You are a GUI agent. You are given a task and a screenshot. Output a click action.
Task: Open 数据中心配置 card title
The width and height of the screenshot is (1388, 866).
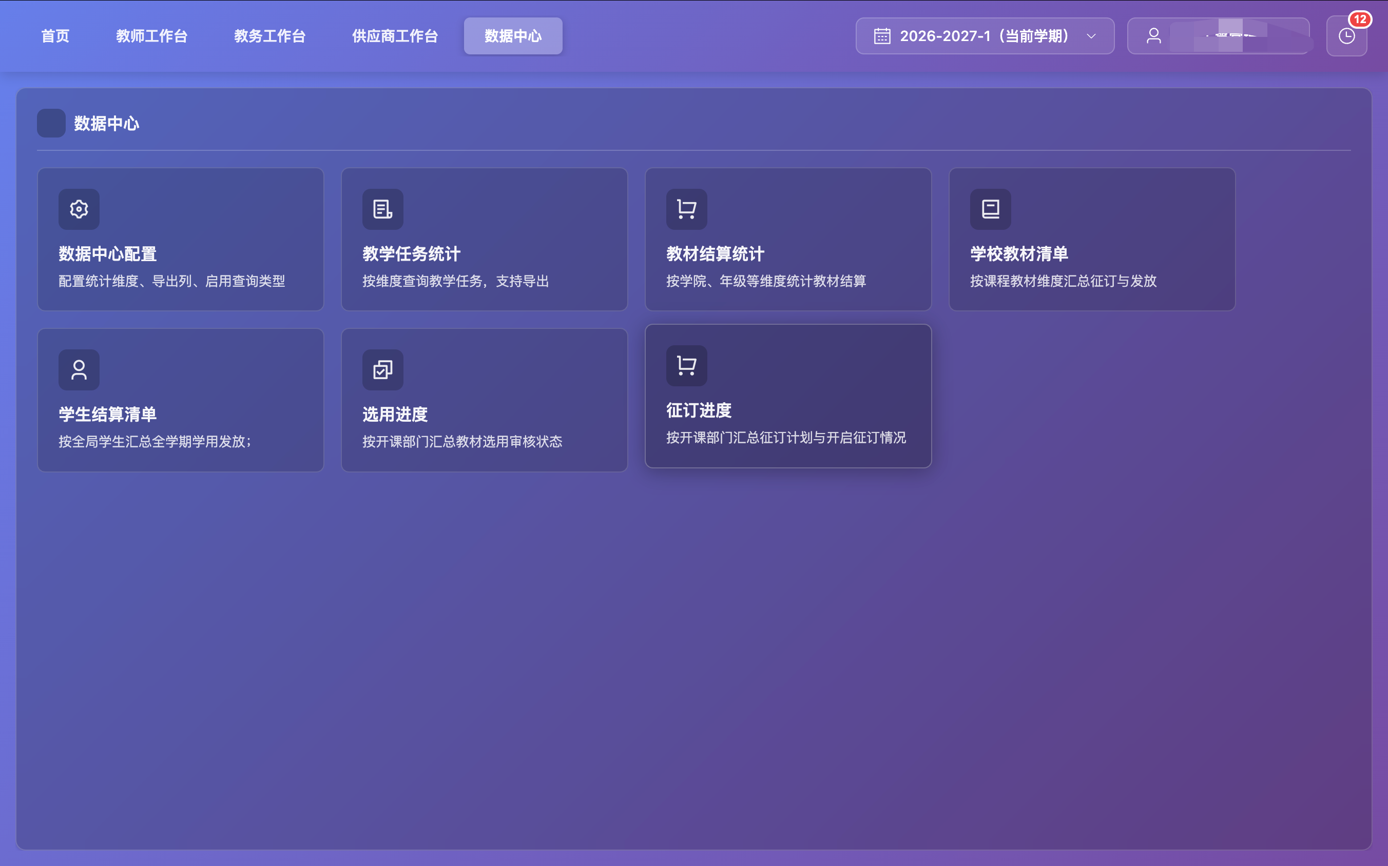pyautogui.click(x=108, y=254)
